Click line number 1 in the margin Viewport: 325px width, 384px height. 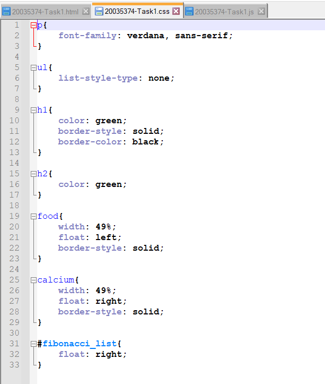[16, 25]
